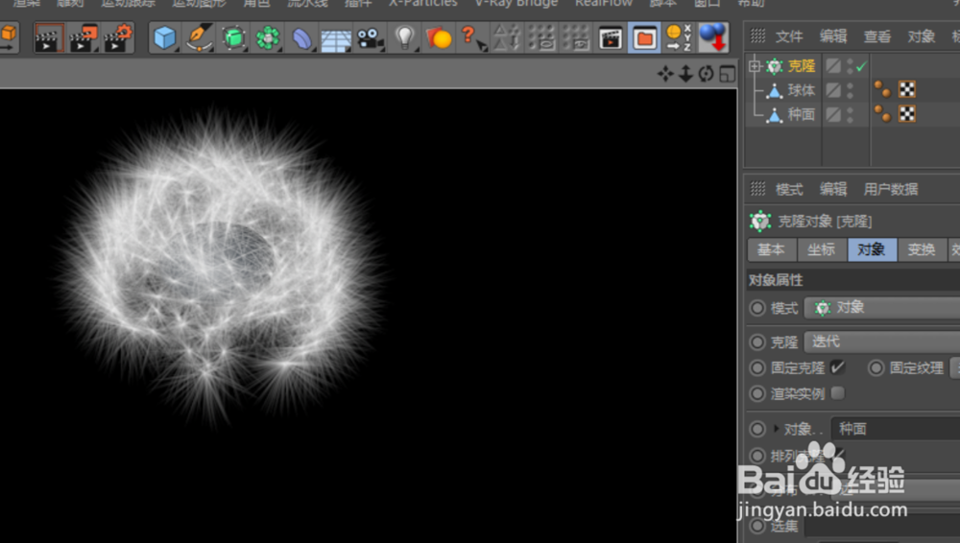Click layer square on 克隆 row

point(832,66)
